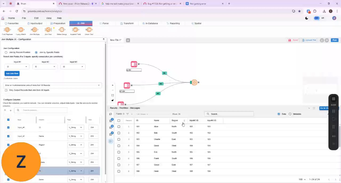Click the p.csv input node on canvas
The height and width of the screenshot is (183, 341).
pyautogui.click(x=134, y=64)
